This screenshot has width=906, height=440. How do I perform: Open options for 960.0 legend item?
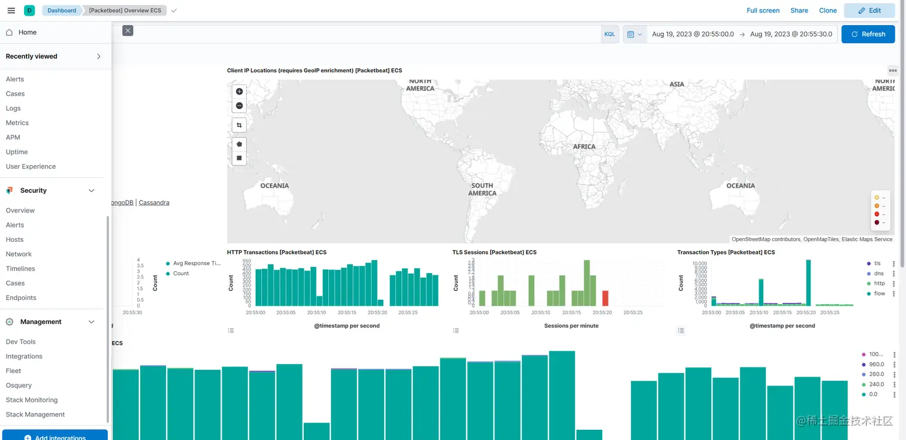(x=894, y=365)
